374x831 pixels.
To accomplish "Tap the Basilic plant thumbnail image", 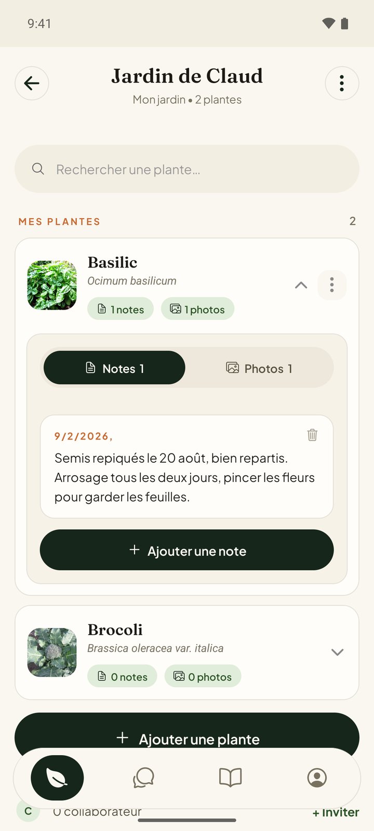I will click(52, 285).
